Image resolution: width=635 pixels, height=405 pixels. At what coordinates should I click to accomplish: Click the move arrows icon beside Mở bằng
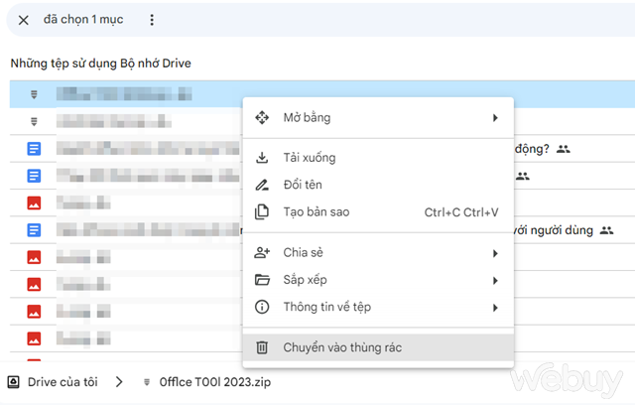coord(262,117)
